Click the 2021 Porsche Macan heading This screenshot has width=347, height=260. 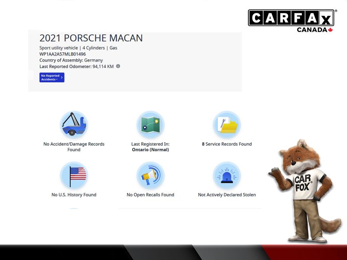pos(91,38)
